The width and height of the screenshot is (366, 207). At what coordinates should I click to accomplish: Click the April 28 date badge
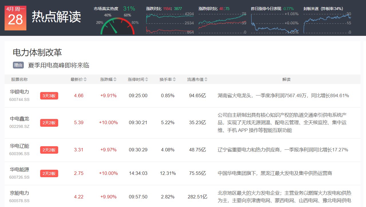pyautogui.click(x=15, y=18)
